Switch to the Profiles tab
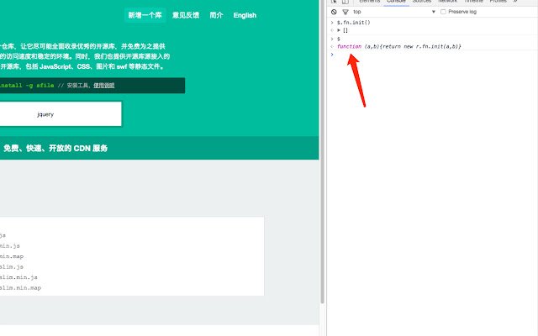Viewport: 538px width, 336px height. (498, 2)
